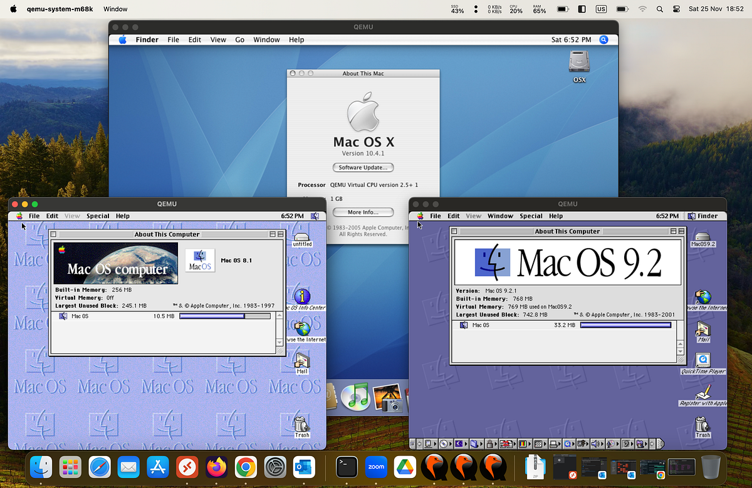Expand sound volume control strip module

pyautogui.click(x=596, y=444)
